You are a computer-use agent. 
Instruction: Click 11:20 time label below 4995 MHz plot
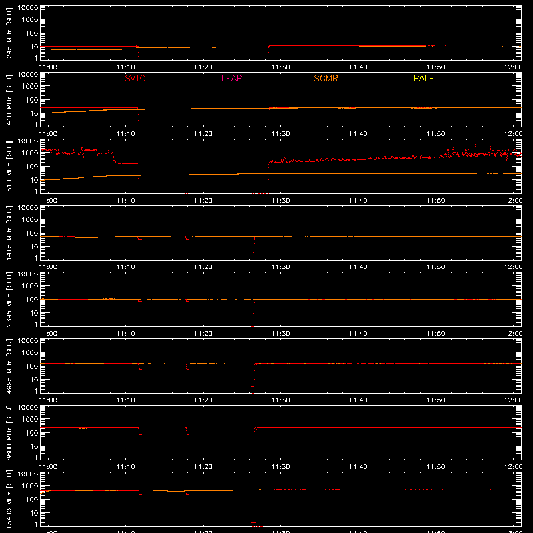(x=203, y=400)
